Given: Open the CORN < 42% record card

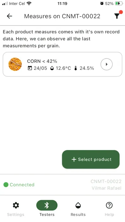Looking at the screenshot, I should click(62, 64).
